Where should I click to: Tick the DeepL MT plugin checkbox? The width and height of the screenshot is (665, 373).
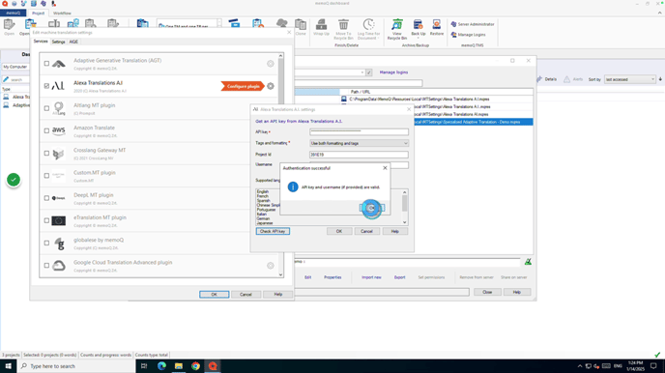click(46, 198)
